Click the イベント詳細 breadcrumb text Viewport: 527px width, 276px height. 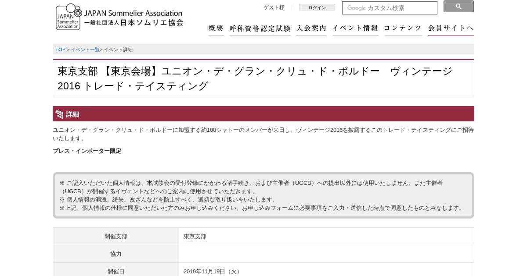tap(118, 50)
